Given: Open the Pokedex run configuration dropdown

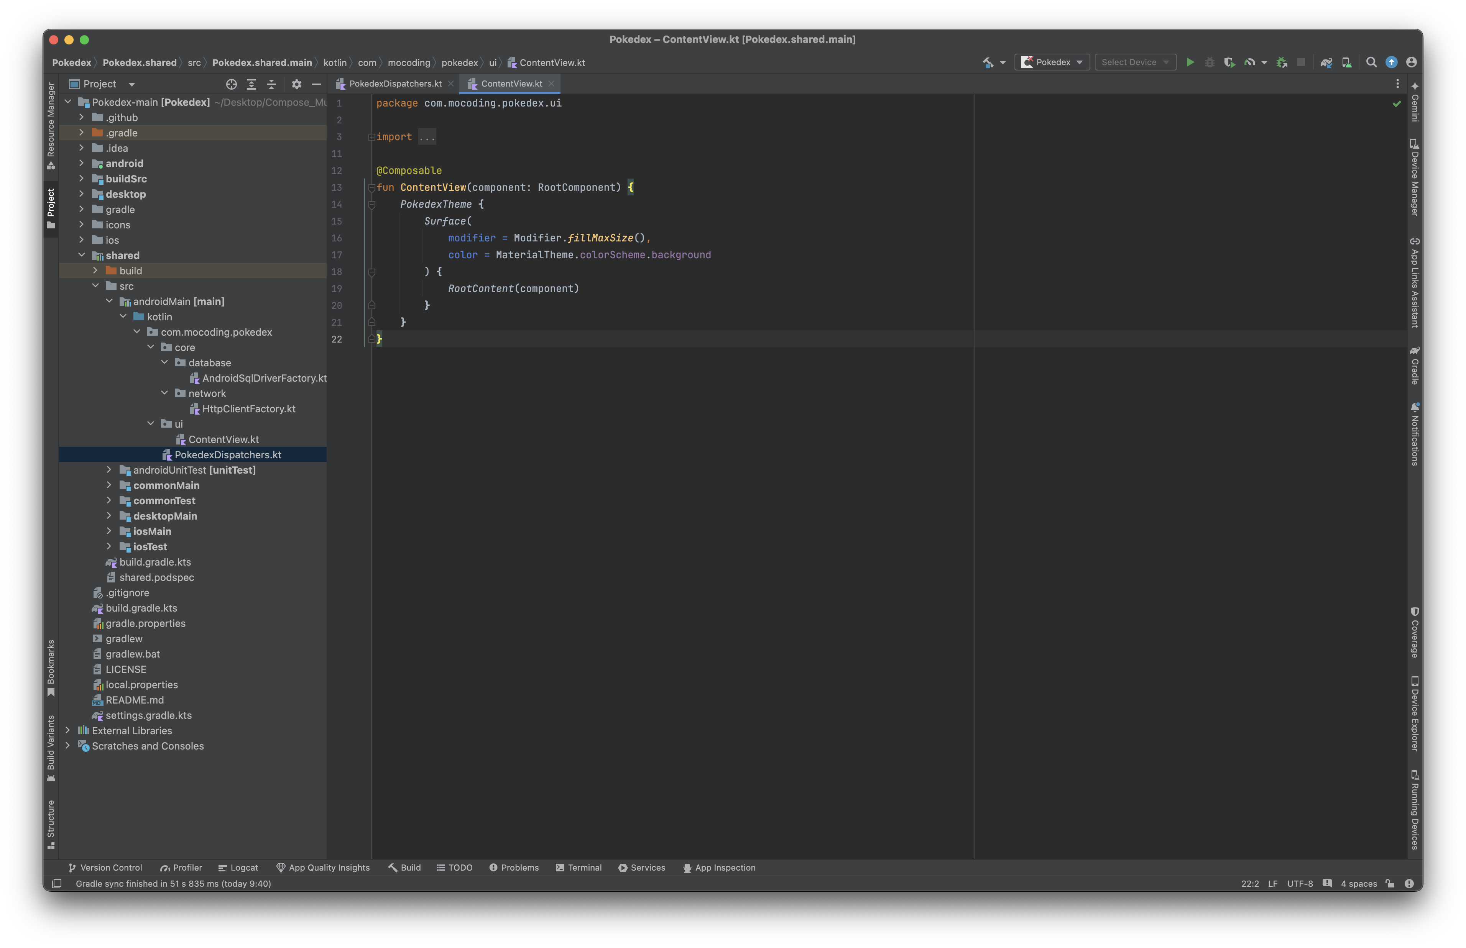Looking at the screenshot, I should coord(1052,62).
